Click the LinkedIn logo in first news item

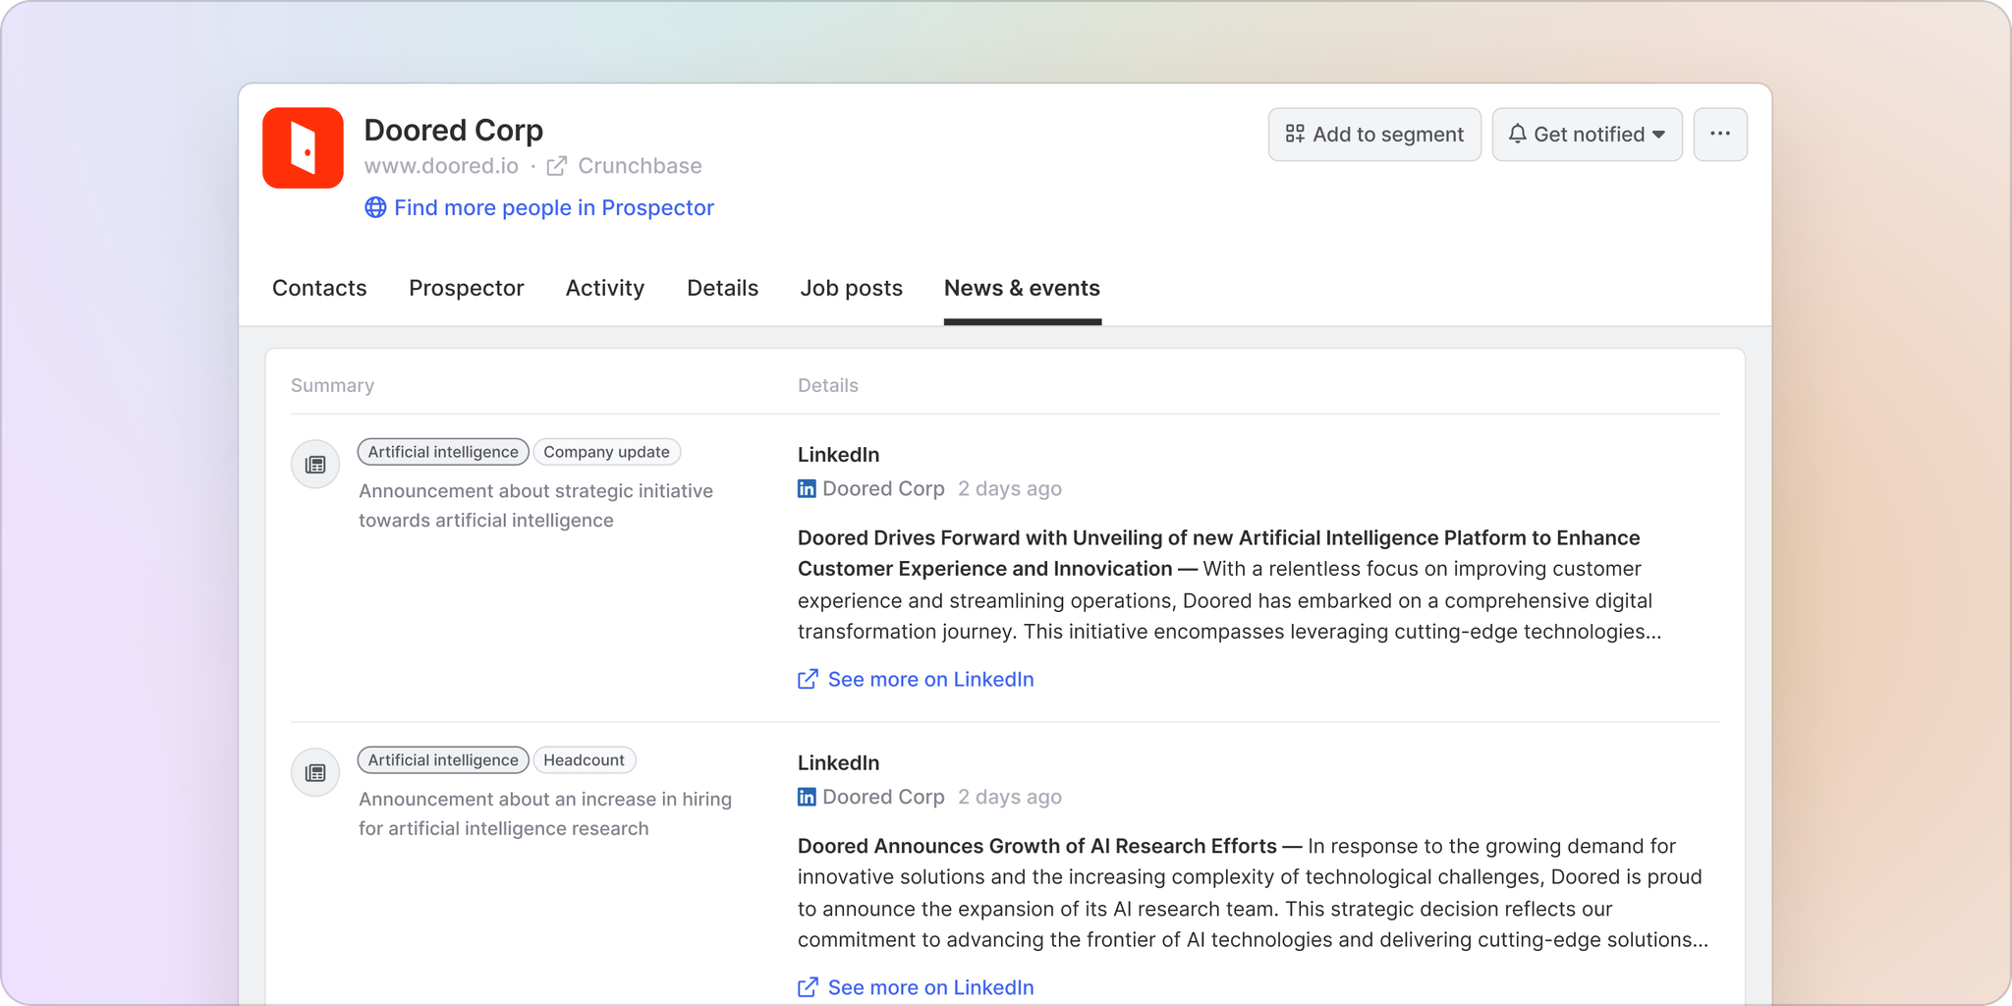807,488
